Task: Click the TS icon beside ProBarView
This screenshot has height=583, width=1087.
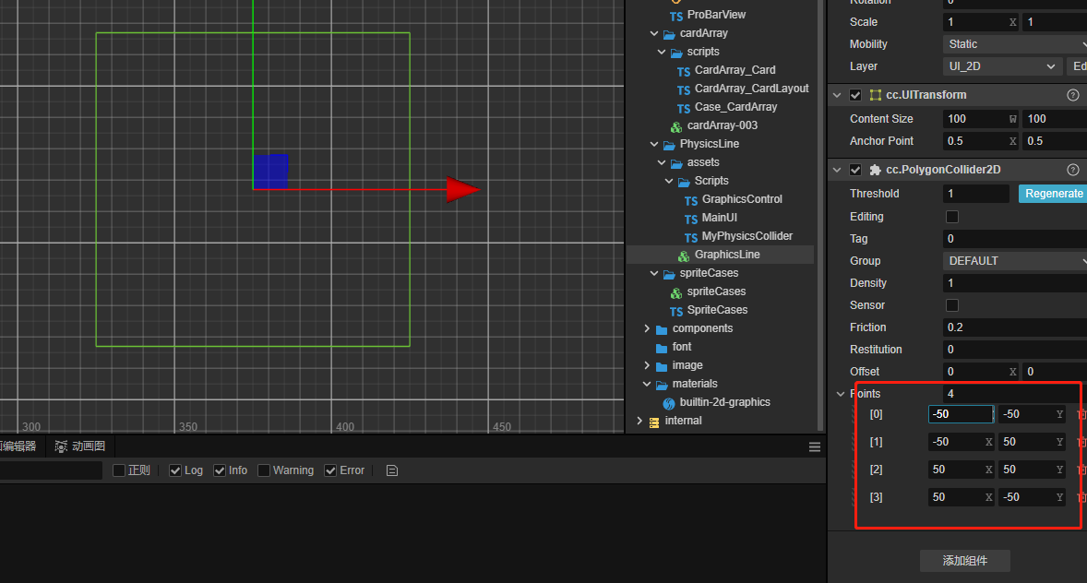Action: [675, 16]
